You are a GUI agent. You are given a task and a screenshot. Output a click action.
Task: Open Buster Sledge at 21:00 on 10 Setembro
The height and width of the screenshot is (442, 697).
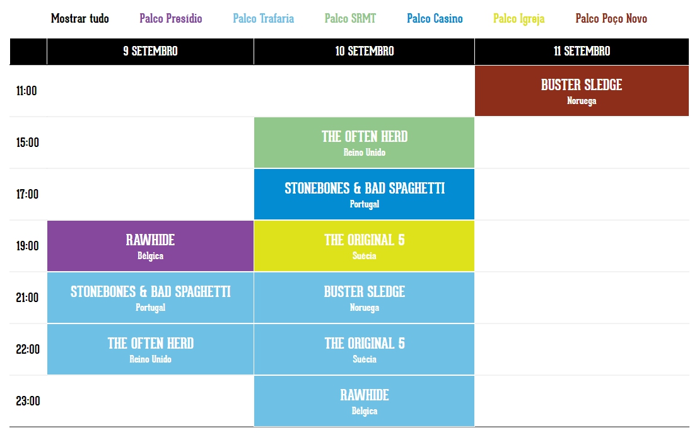click(364, 298)
